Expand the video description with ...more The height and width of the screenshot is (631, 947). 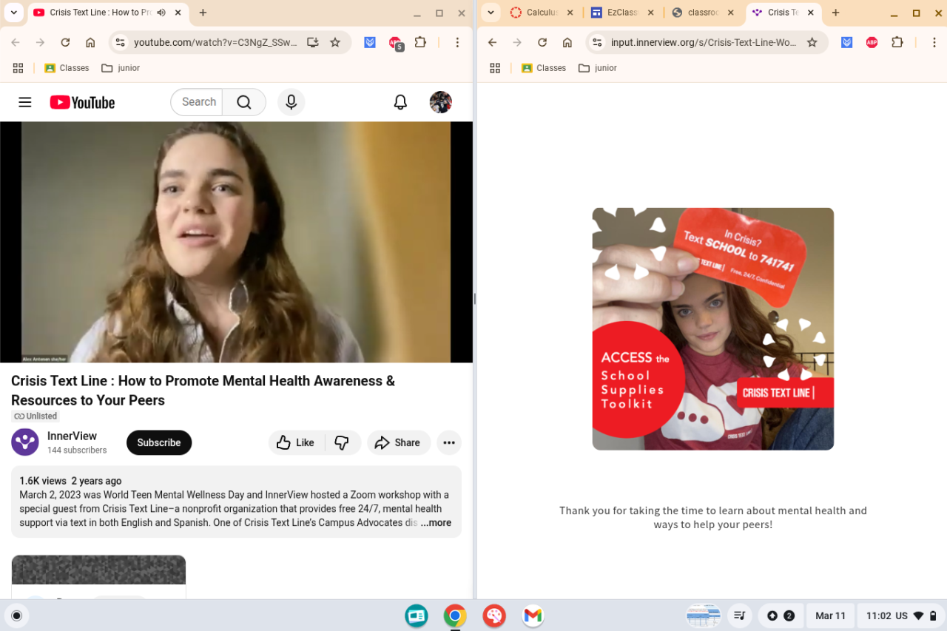(x=436, y=522)
